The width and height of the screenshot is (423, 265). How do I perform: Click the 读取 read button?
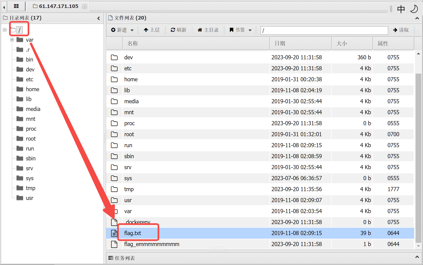401,30
